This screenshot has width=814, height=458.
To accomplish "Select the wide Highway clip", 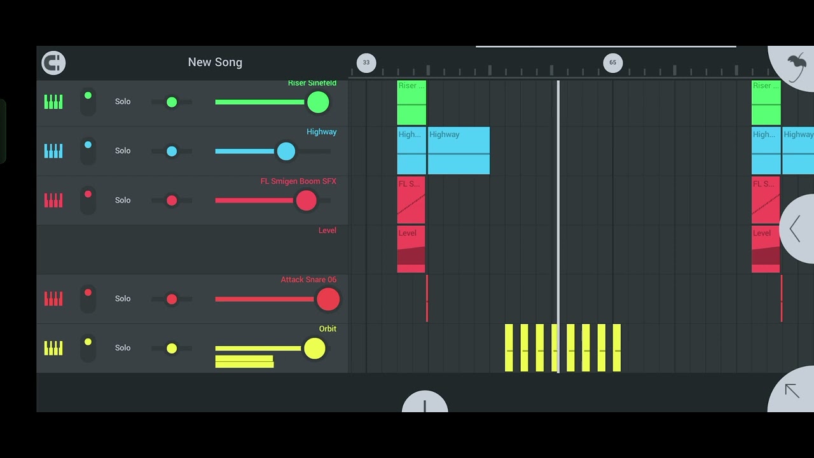I will click(x=459, y=151).
